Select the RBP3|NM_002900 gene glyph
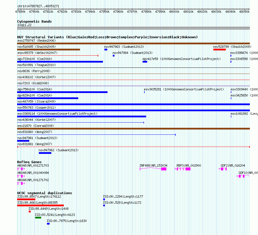This screenshot has width=258, height=235. point(182,169)
